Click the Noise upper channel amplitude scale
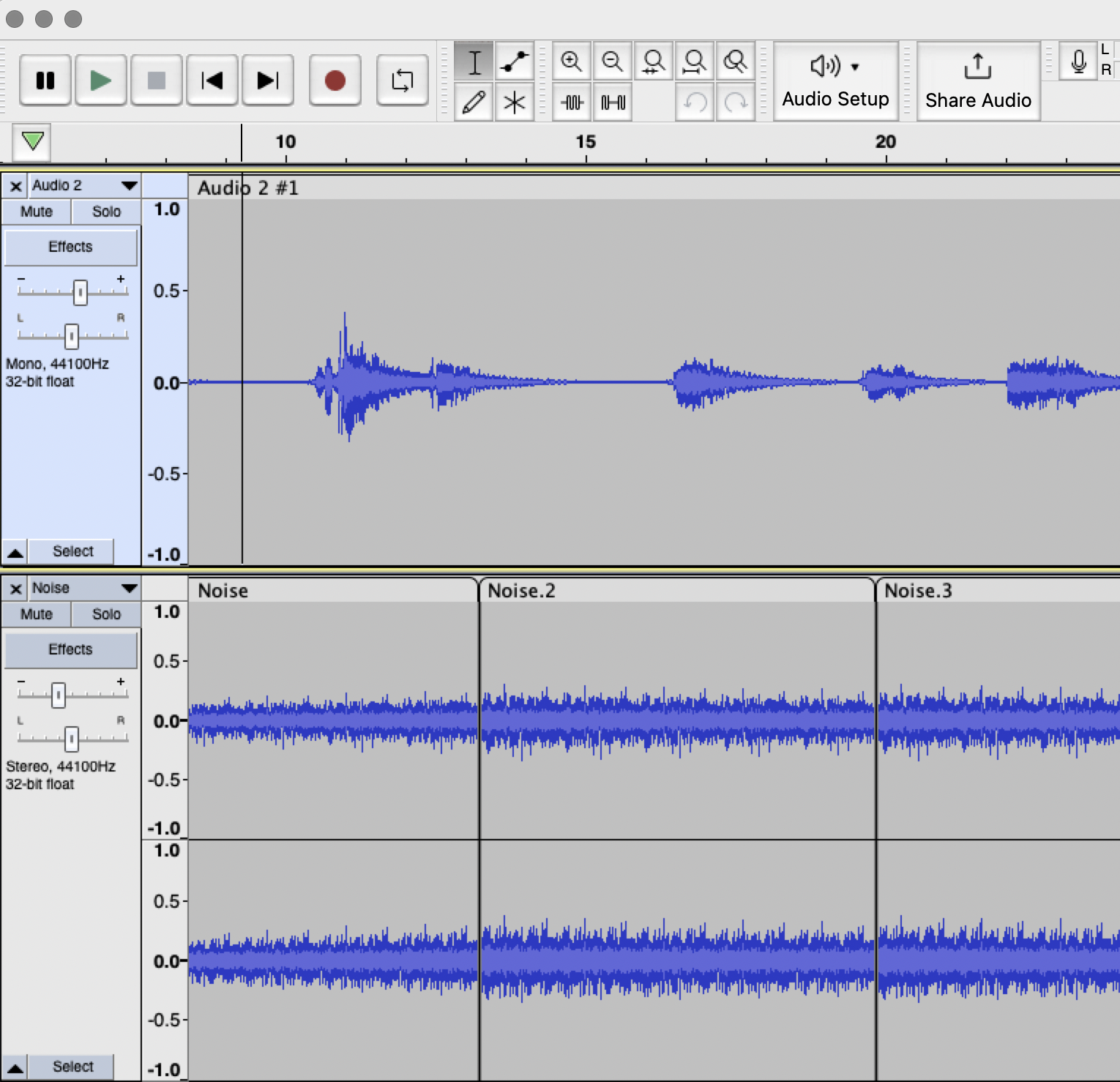The height and width of the screenshot is (1082, 1120). point(165,720)
